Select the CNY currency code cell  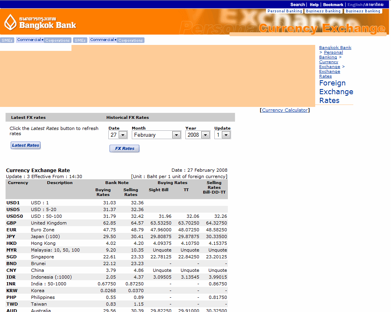pos(11,270)
